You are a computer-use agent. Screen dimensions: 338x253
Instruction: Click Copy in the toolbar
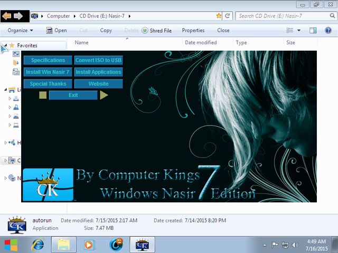point(106,31)
